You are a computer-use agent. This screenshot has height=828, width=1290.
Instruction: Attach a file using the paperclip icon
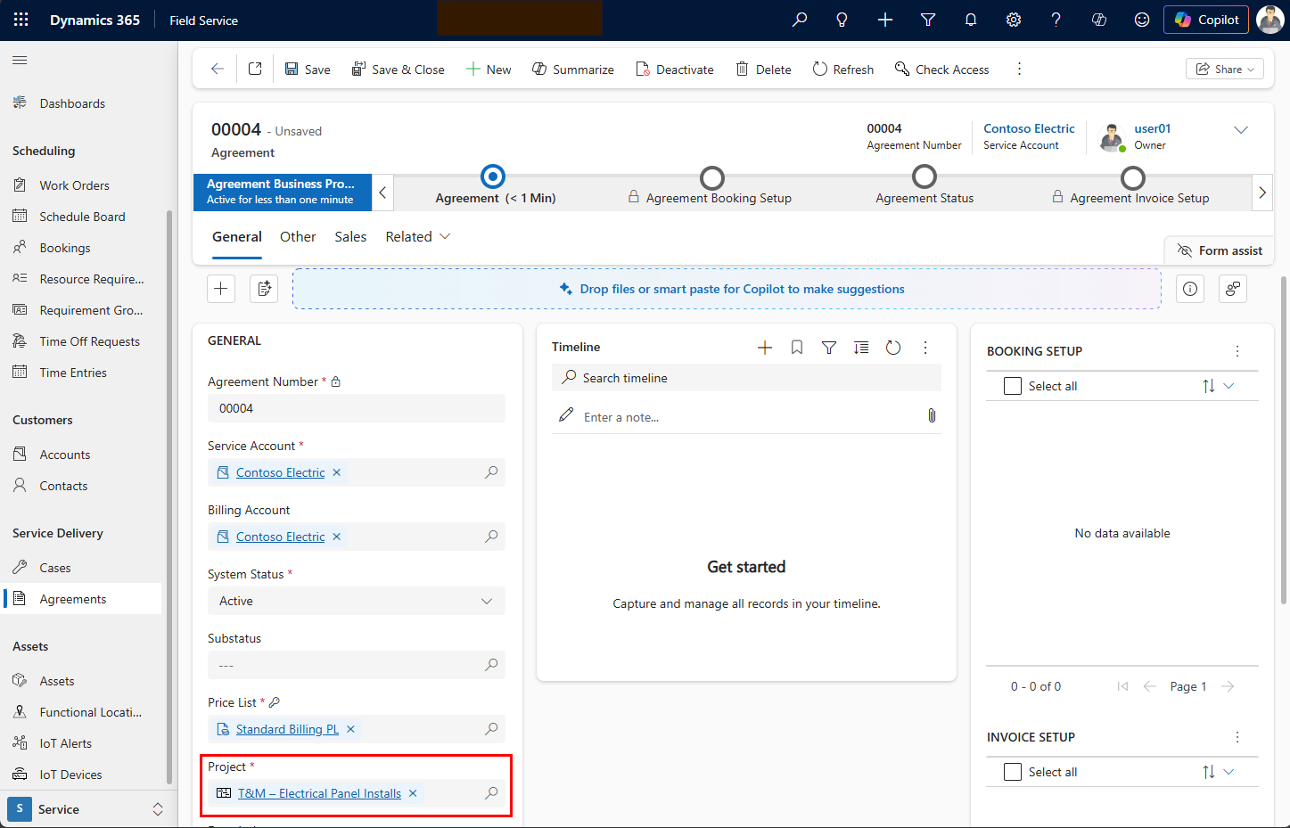click(932, 415)
